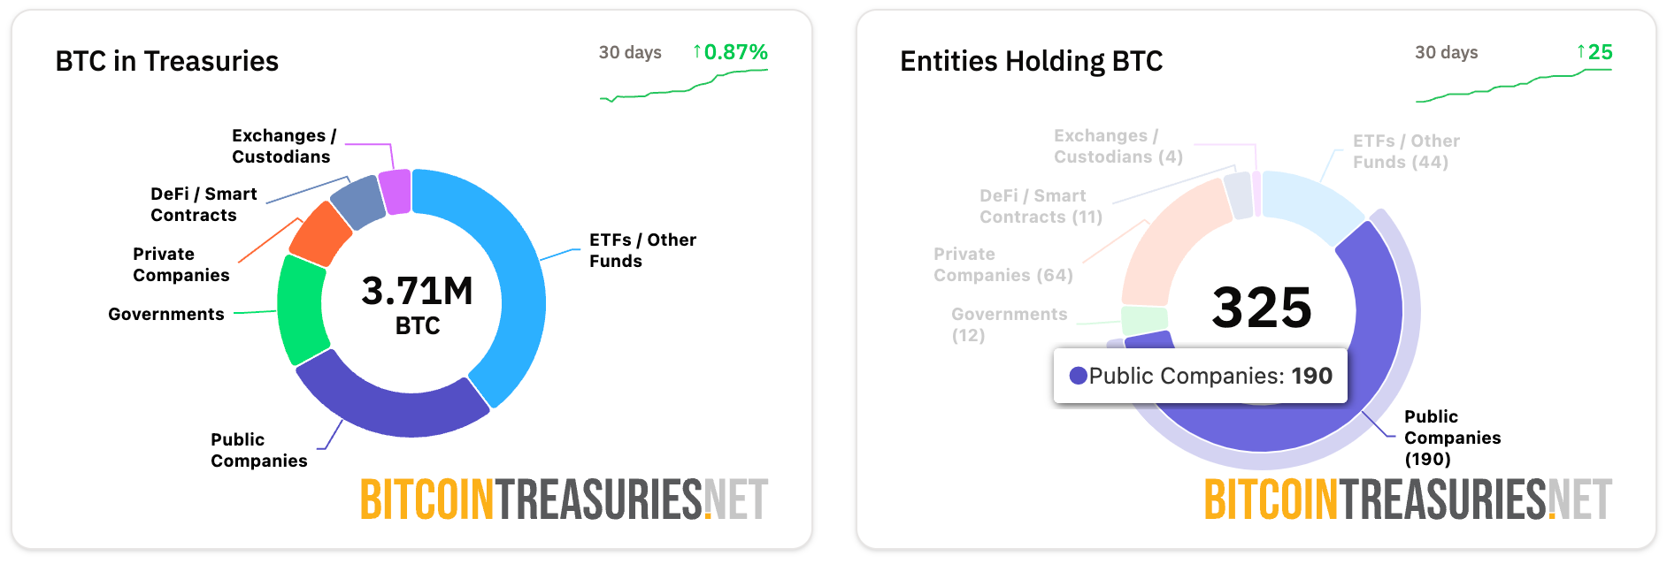Click the ETFs / Other Funds (44) label
The width and height of the screenshot is (1667, 564).
1405,152
